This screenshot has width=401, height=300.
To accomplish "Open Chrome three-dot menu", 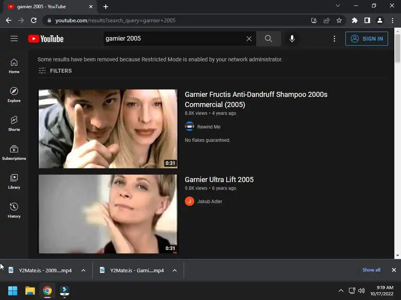I will click(392, 20).
